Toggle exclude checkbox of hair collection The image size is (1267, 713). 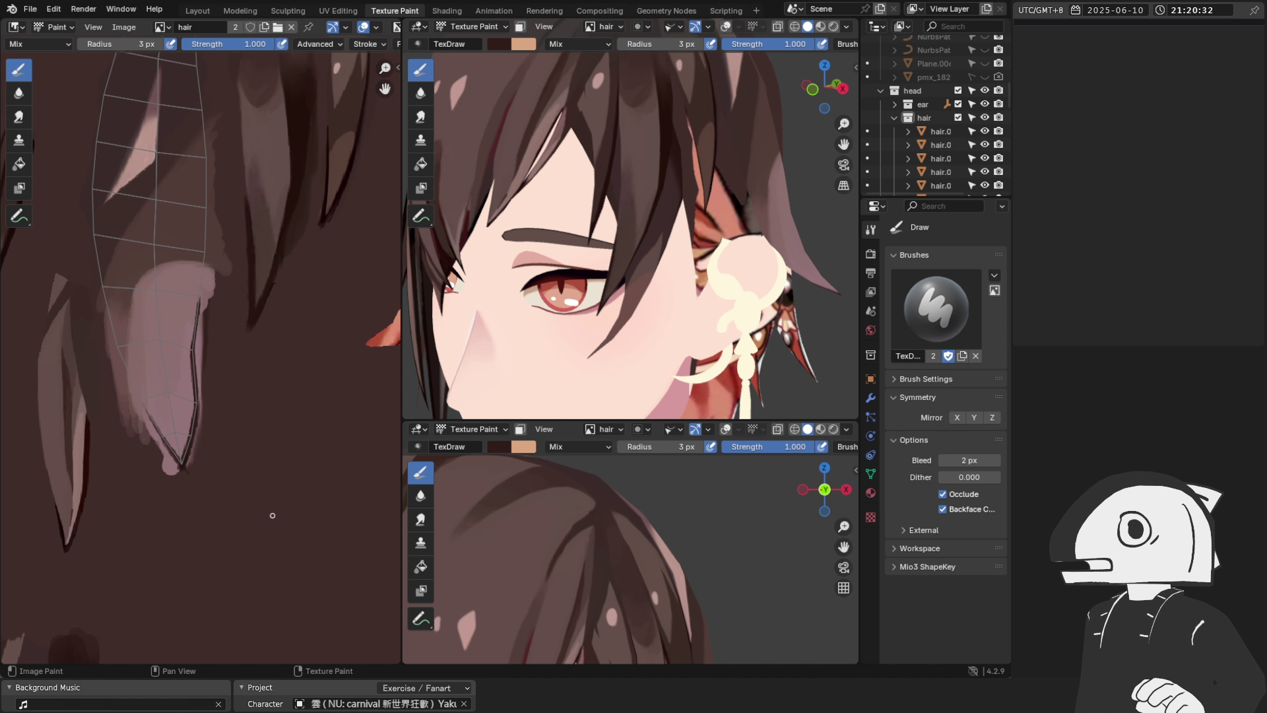tap(958, 118)
